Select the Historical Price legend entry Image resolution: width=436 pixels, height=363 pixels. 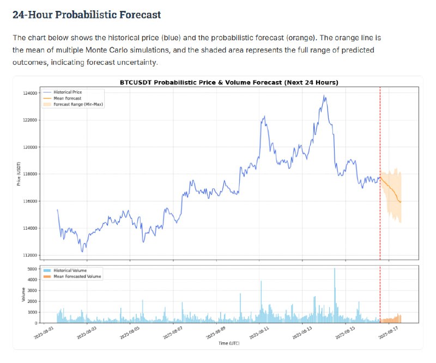click(67, 93)
